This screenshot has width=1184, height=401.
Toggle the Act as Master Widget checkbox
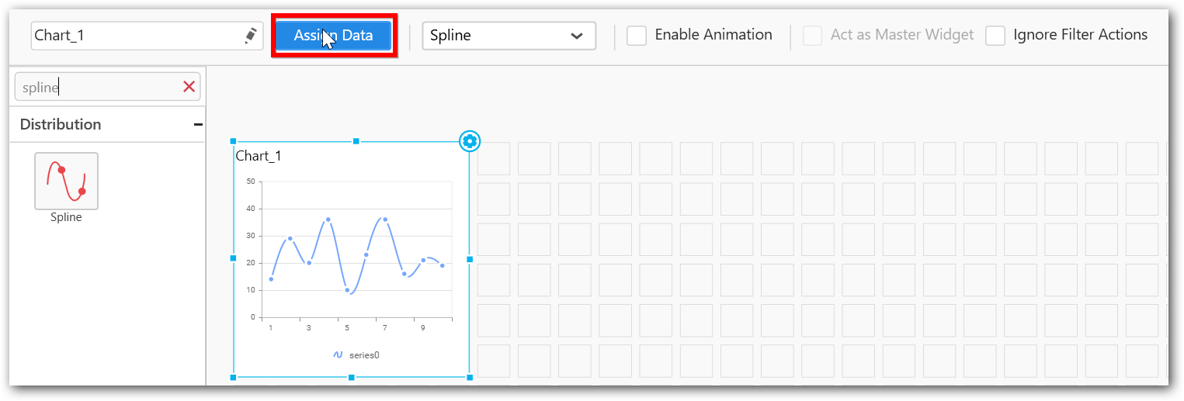point(812,36)
